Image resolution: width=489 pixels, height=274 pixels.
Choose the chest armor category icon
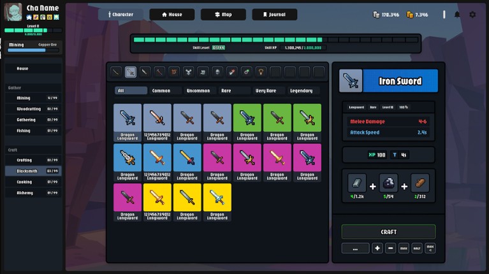coord(189,72)
